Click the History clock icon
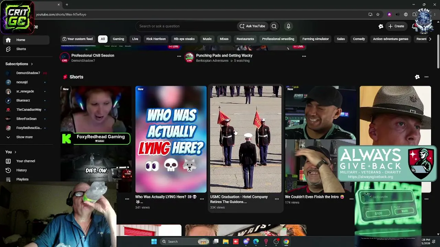The width and height of the screenshot is (440, 247). pyautogui.click(x=8, y=170)
